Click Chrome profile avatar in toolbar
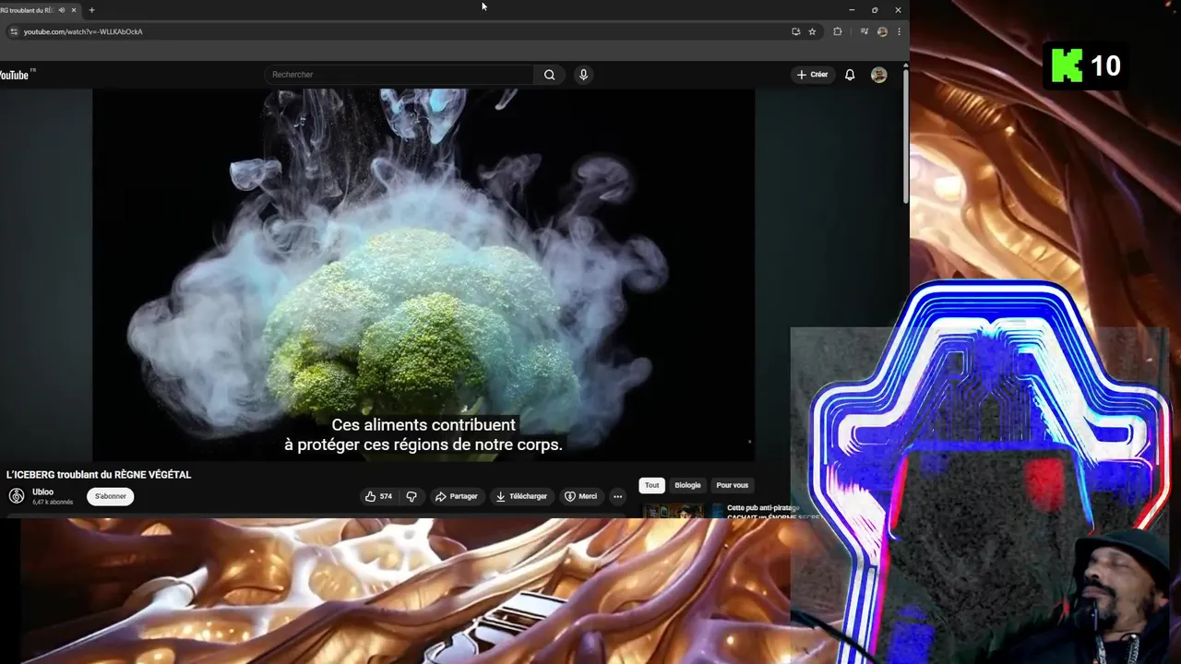 click(882, 31)
